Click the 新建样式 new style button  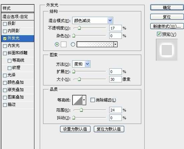(167, 26)
